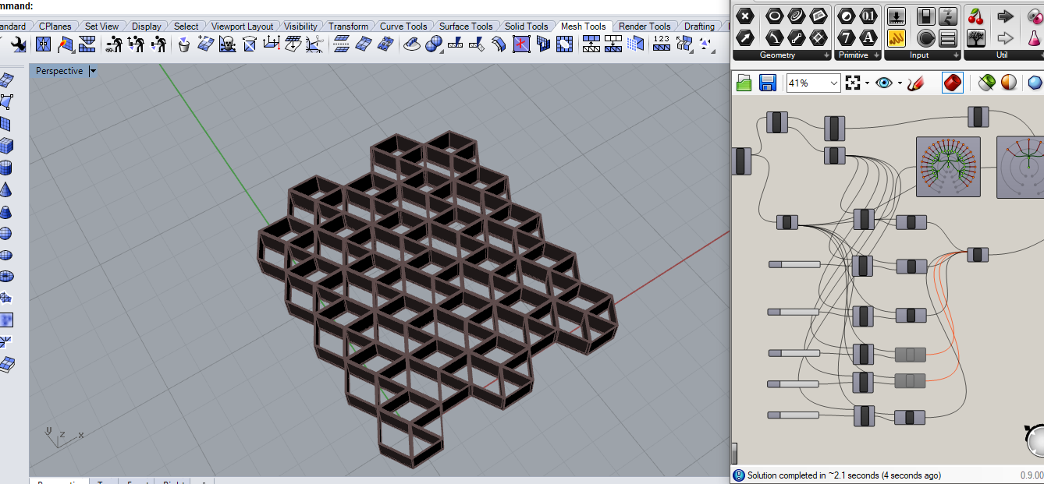Add a Boolean Toggle input component
The image size is (1044, 484).
[926, 16]
